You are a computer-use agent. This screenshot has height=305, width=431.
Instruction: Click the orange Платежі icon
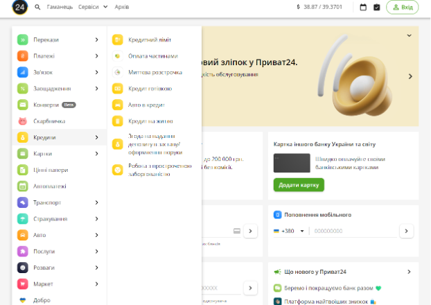click(23, 56)
